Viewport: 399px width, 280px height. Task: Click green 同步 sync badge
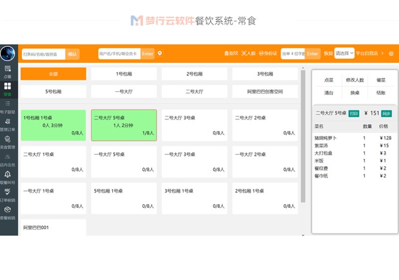386,113
